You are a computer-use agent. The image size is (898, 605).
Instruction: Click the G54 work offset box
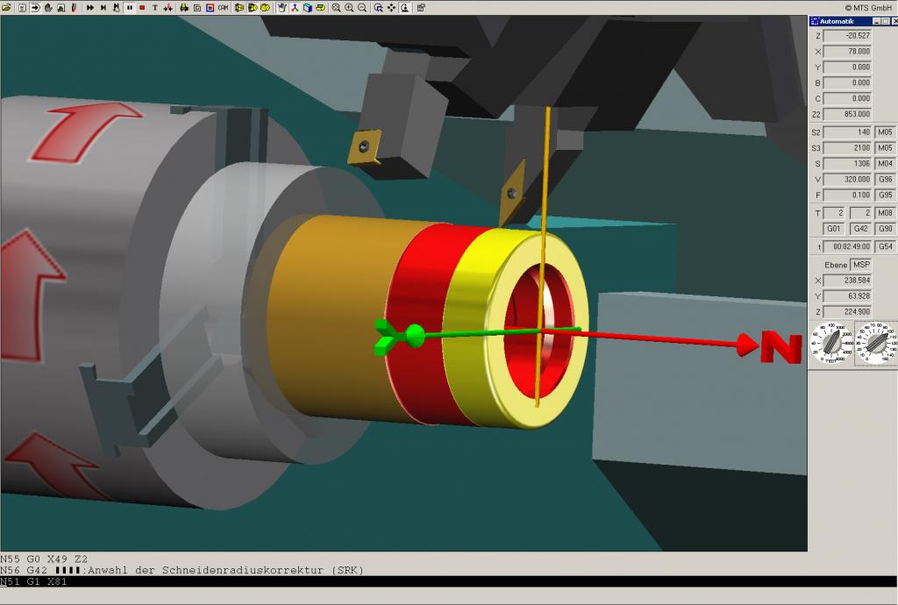(885, 246)
